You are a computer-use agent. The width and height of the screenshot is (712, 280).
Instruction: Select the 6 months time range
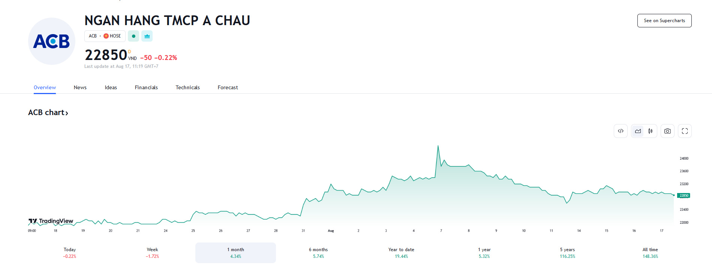(318, 253)
